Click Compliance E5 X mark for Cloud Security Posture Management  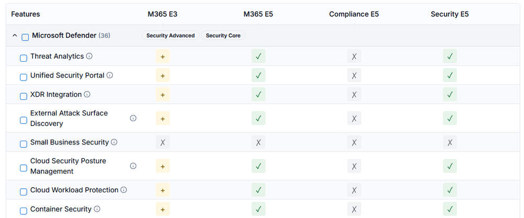click(354, 166)
